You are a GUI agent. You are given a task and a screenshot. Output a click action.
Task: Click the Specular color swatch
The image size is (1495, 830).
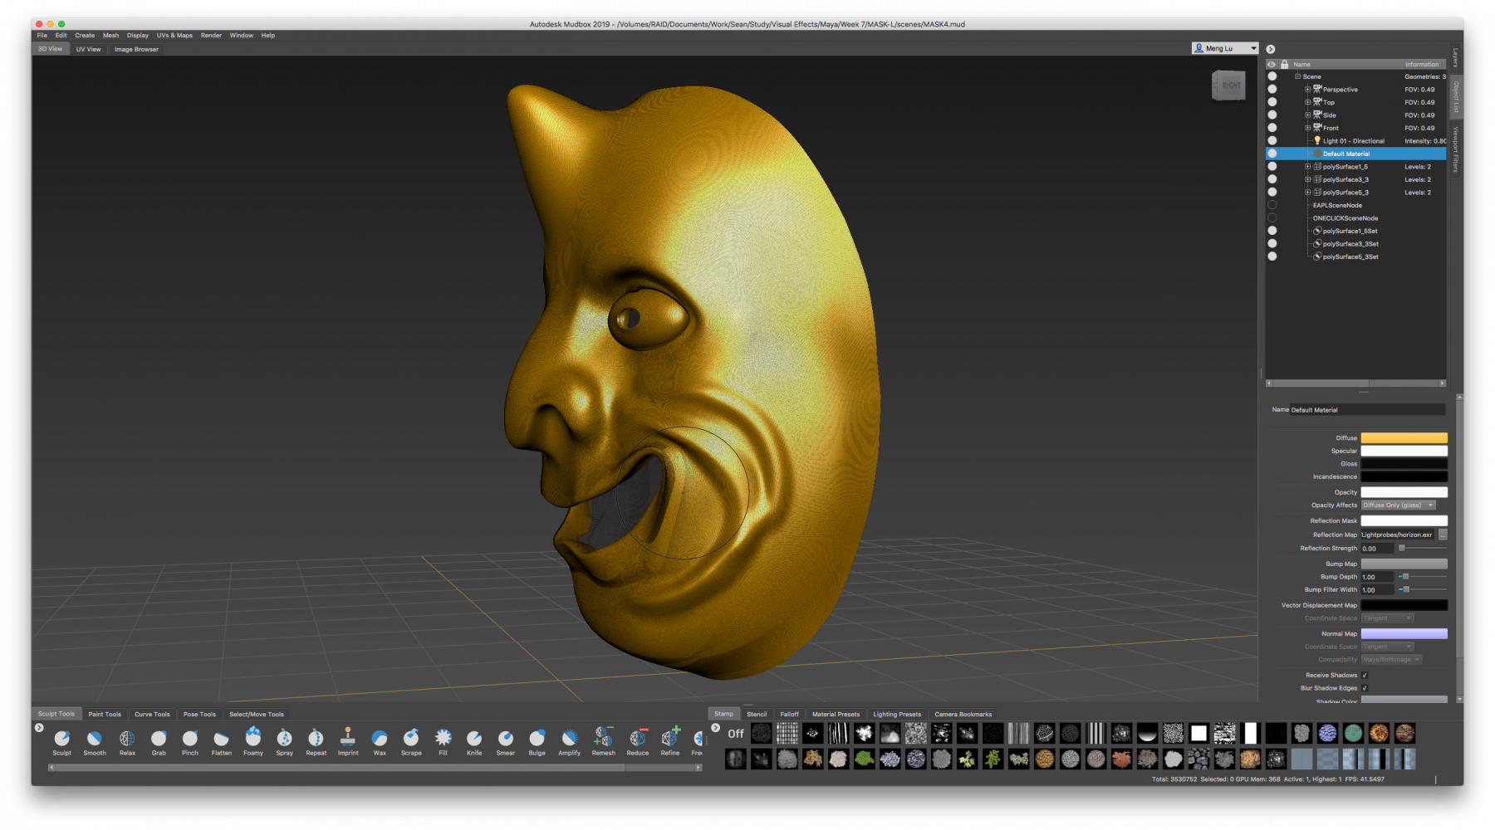coord(1404,451)
